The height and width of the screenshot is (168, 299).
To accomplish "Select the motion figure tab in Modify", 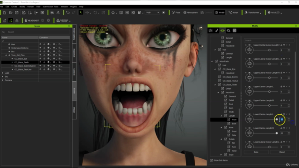I will tap(216, 30).
